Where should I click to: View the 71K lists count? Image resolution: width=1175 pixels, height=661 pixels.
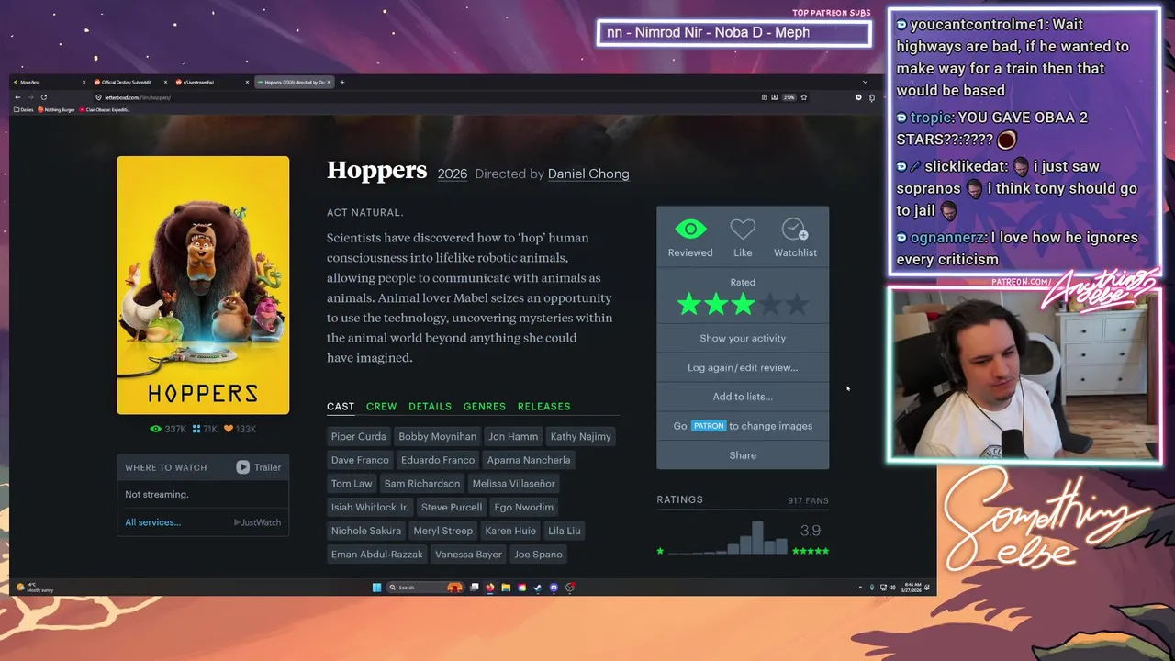click(x=205, y=429)
